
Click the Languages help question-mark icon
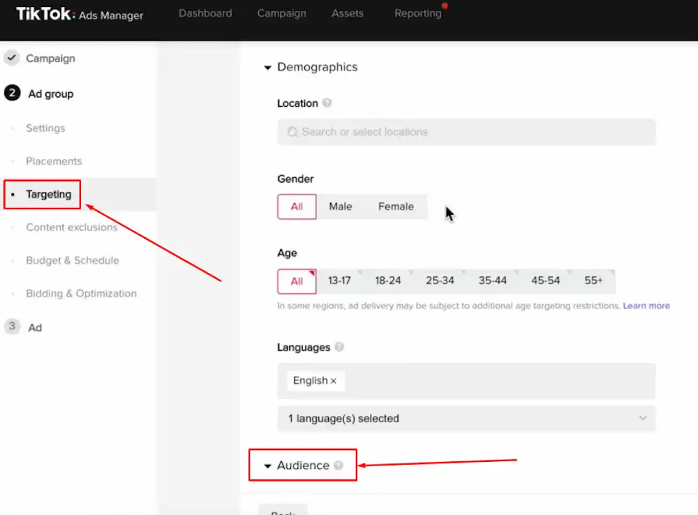(339, 347)
